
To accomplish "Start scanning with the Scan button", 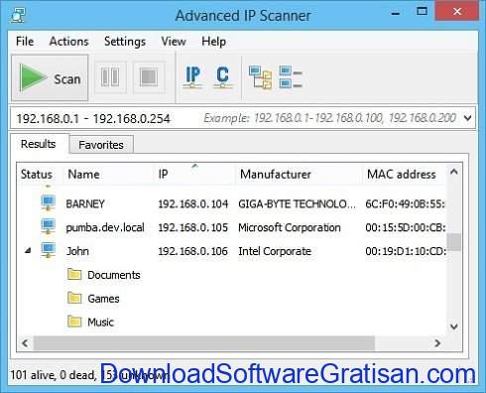I will [50, 78].
